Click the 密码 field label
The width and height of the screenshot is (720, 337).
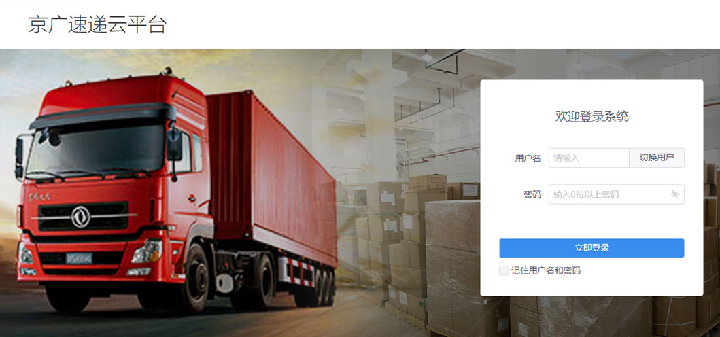(532, 194)
